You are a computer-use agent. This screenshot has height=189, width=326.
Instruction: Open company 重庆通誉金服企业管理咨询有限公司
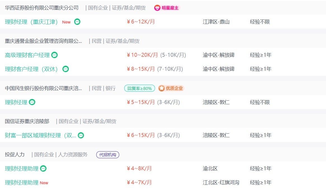coord(43,41)
